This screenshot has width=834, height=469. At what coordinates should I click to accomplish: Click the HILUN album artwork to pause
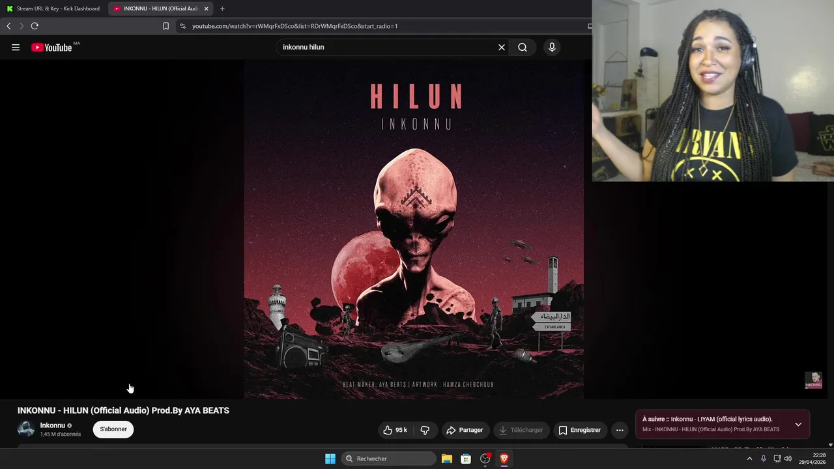(414, 229)
